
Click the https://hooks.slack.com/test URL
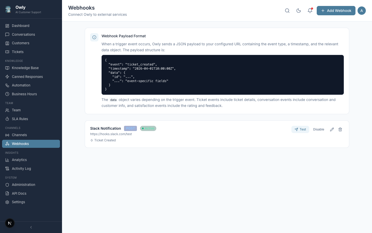(111, 134)
